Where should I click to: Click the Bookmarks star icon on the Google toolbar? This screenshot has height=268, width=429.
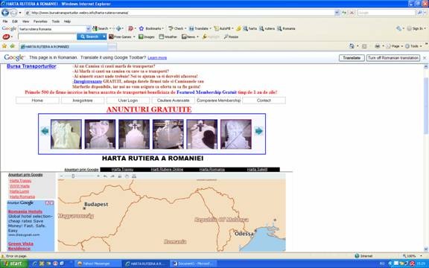(142, 28)
